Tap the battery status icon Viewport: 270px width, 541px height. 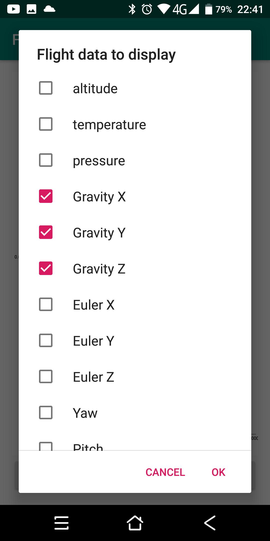tap(208, 9)
